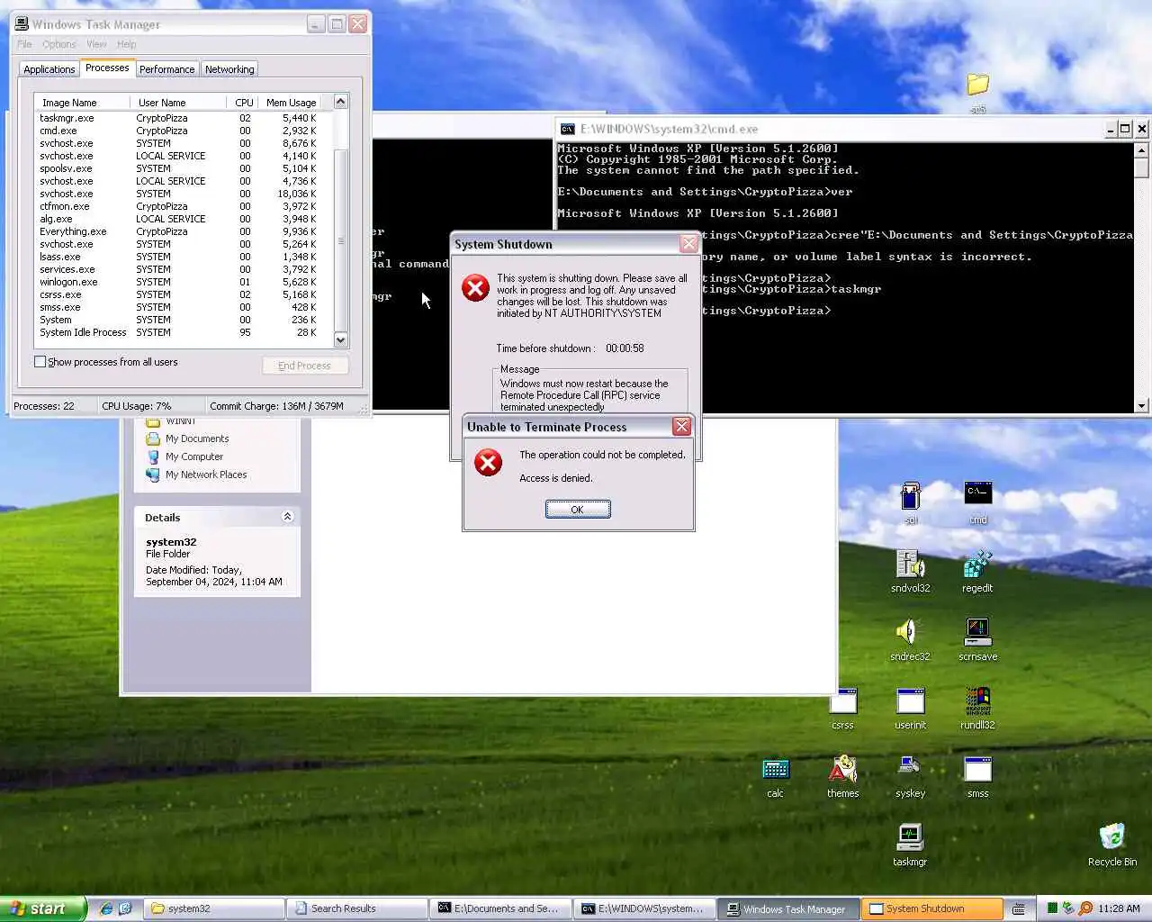
Task: Click the End Process button
Action: click(305, 366)
